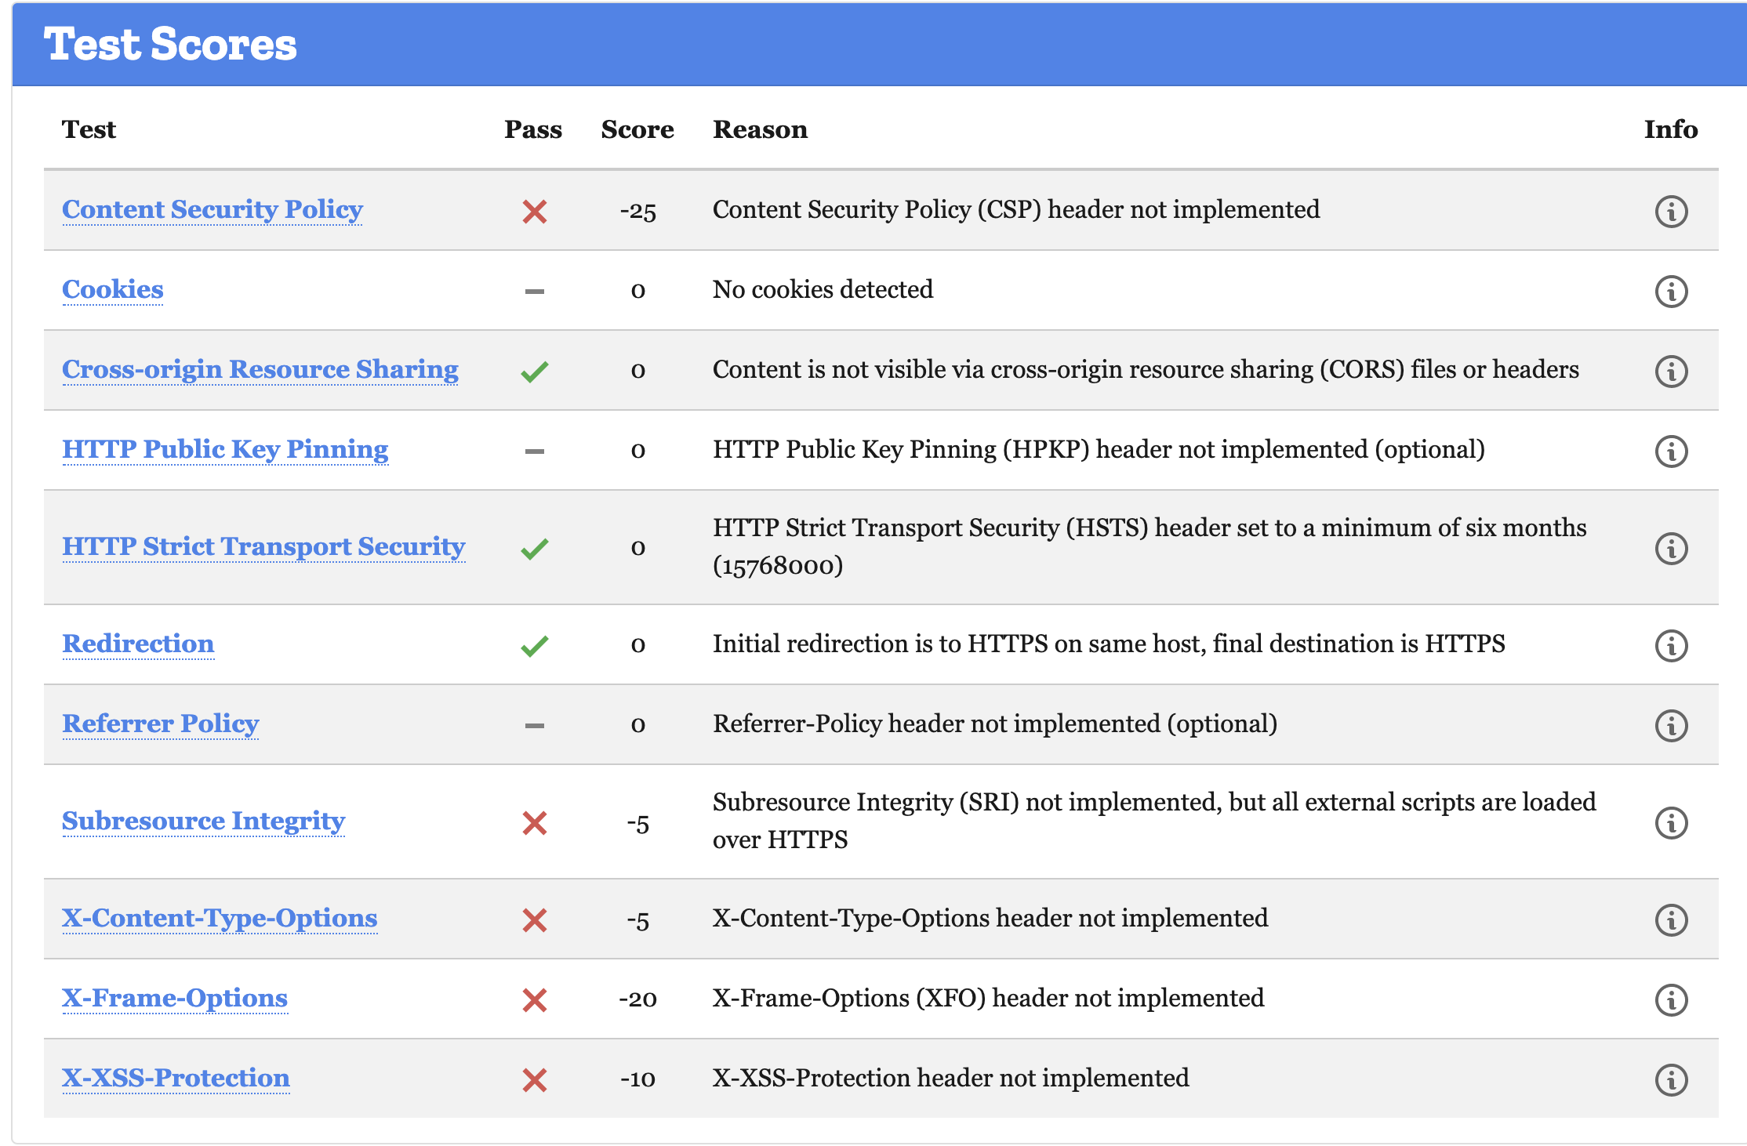Screen dimensions: 1747x1146
Task: Click the Score column header
Action: point(637,129)
